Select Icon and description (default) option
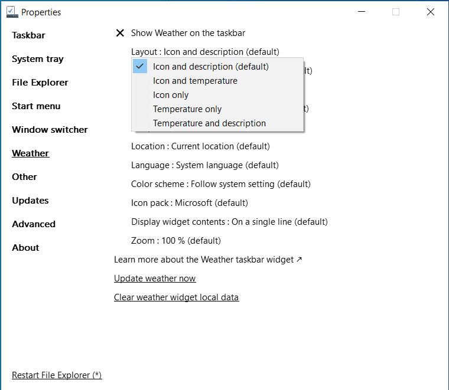The height and width of the screenshot is (390, 449). point(210,67)
